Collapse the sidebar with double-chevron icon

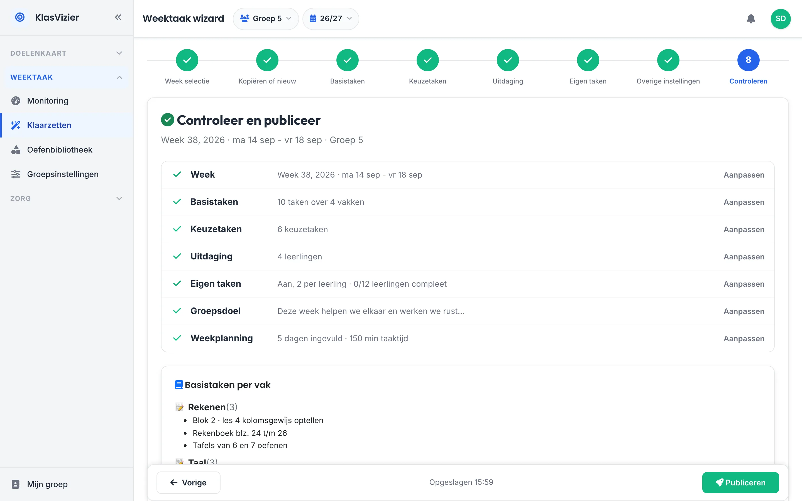[118, 17]
